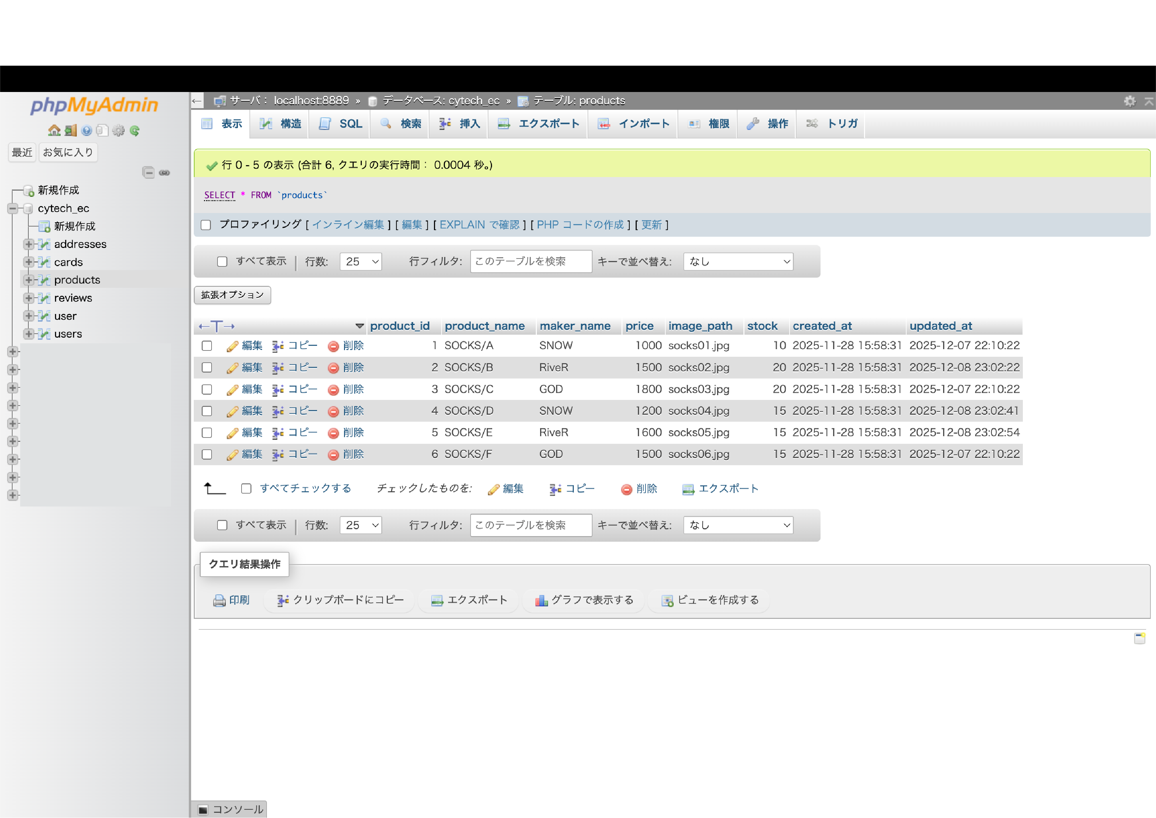Click the green reload navigation icon
1156x818 pixels.
tap(134, 131)
